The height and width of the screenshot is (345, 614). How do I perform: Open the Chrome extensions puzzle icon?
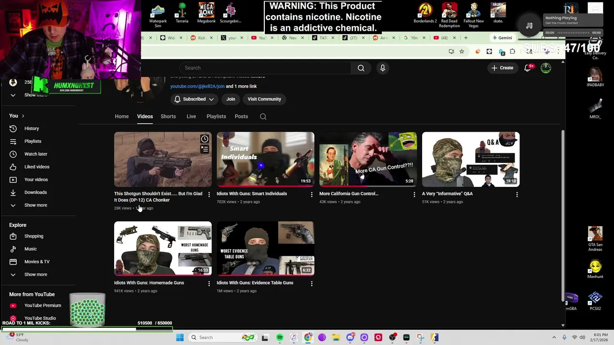click(512, 51)
